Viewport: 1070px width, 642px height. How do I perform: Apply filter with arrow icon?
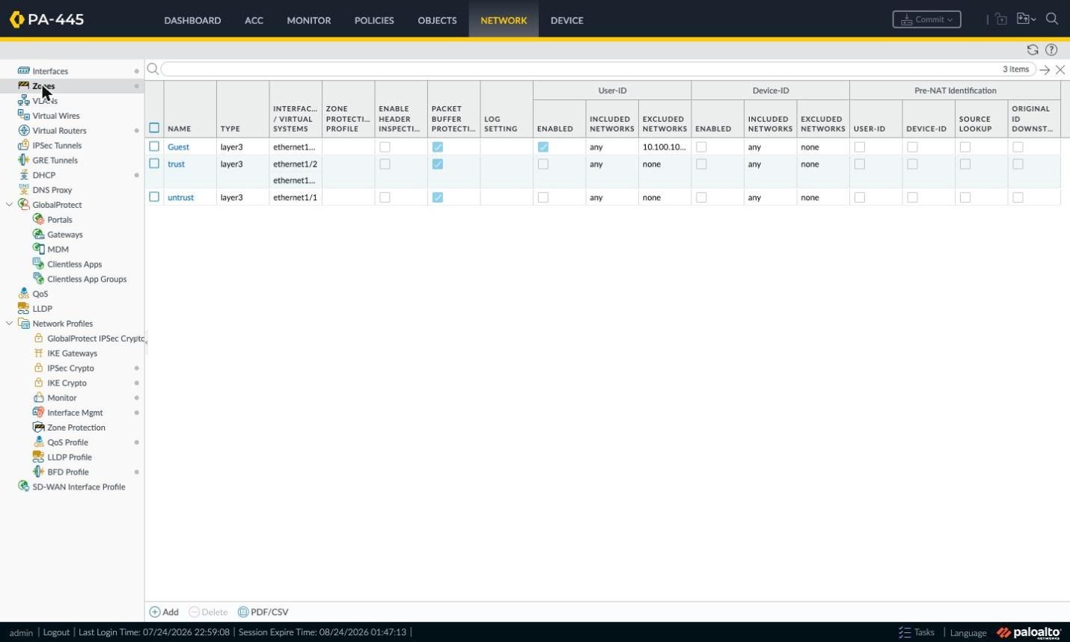pos(1045,70)
